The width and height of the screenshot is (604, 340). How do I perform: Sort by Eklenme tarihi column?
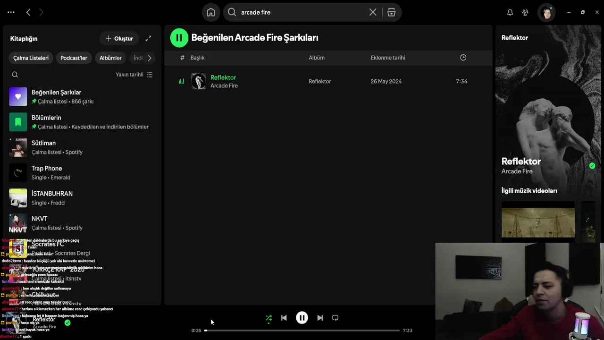tap(388, 58)
